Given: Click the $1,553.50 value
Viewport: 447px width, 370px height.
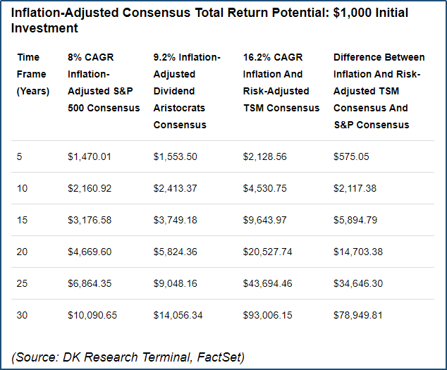Looking at the screenshot, I should click(x=175, y=156).
